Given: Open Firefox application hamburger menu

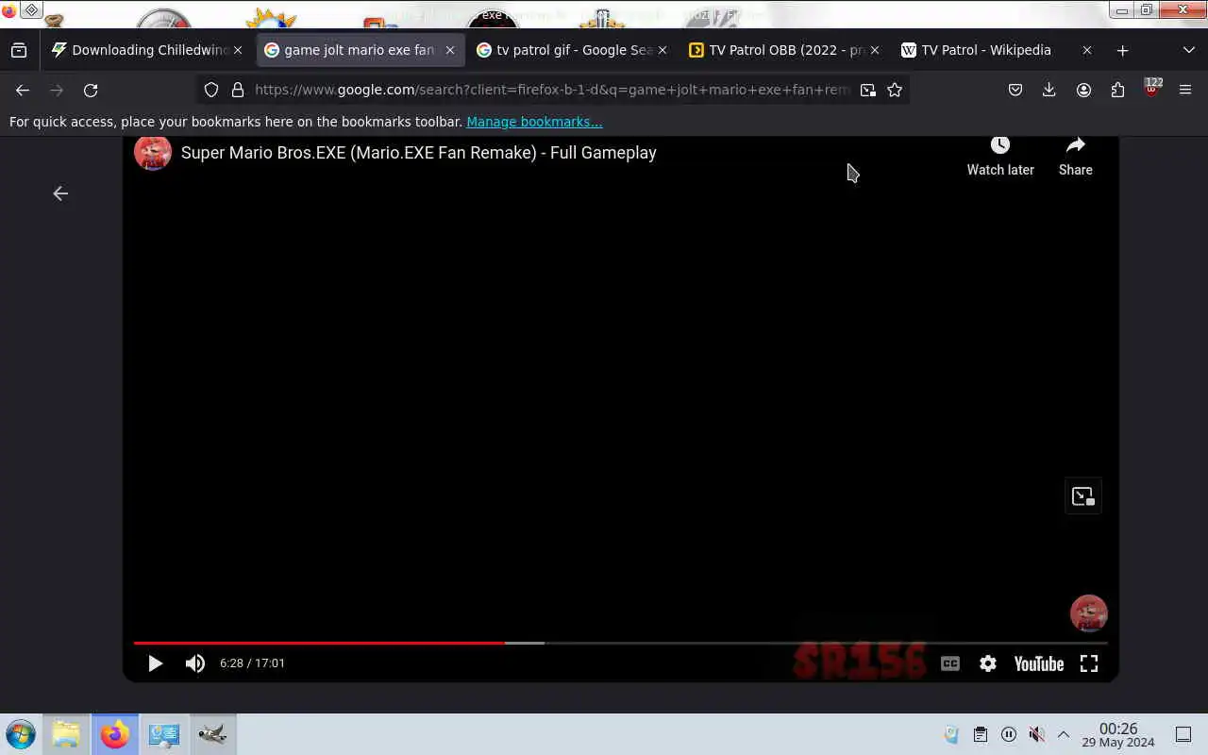Looking at the screenshot, I should pyautogui.click(x=1185, y=90).
